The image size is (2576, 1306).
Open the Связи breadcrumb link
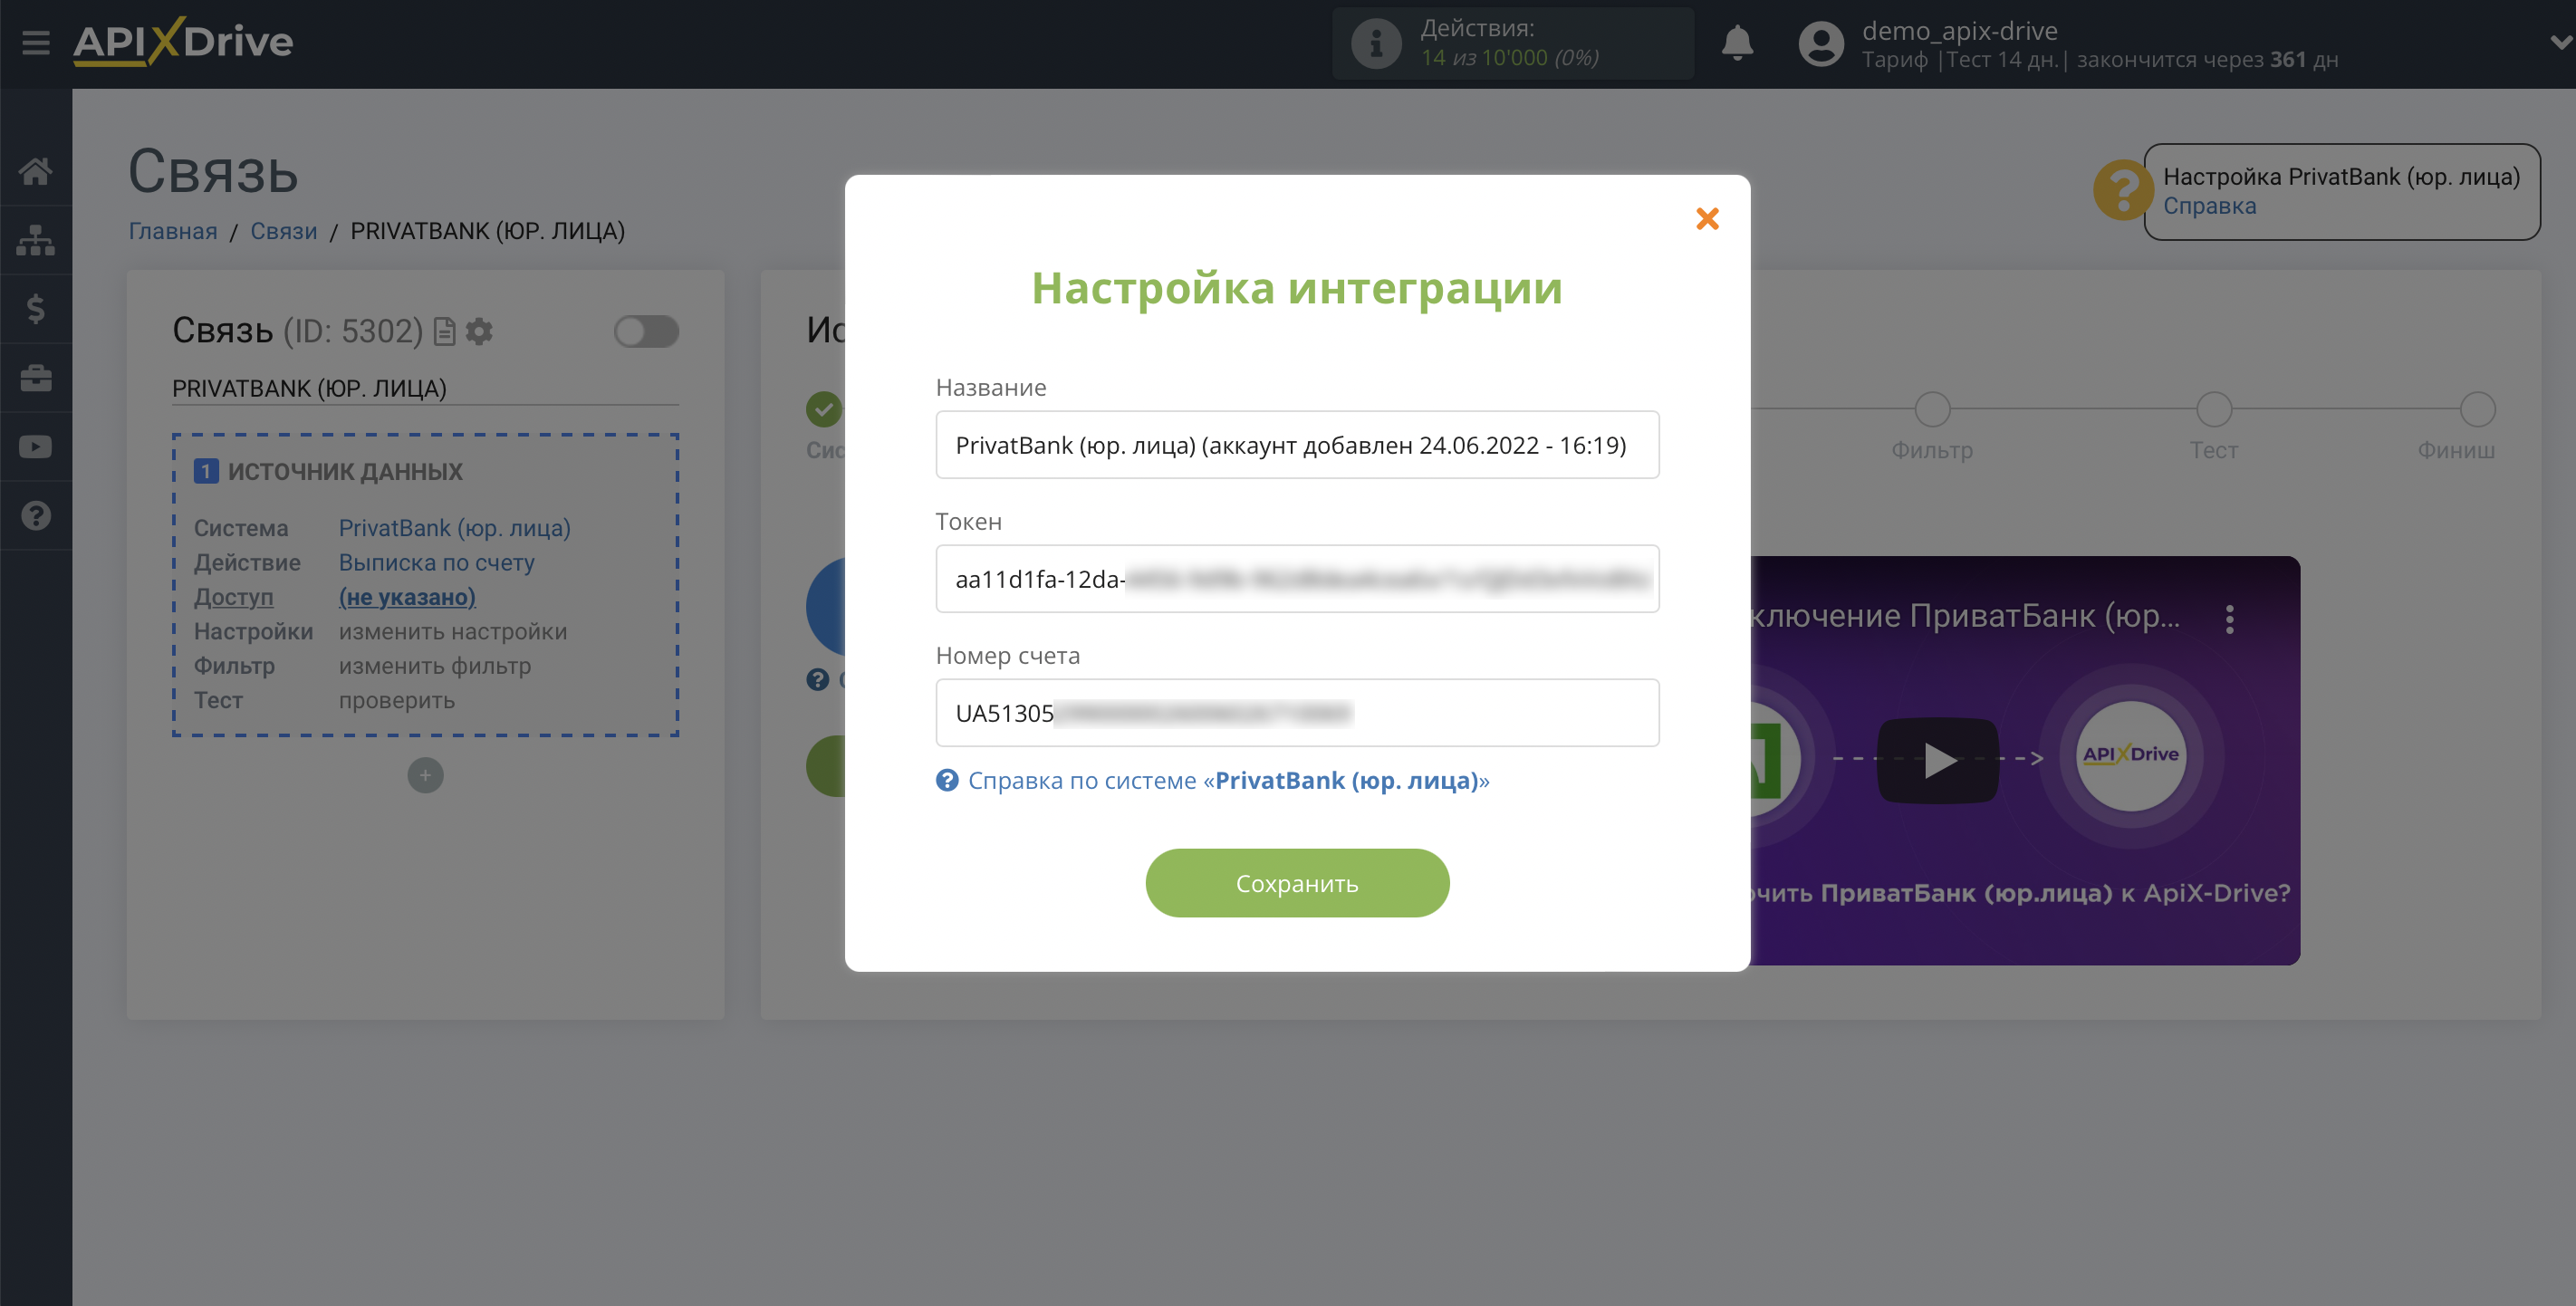tap(284, 232)
